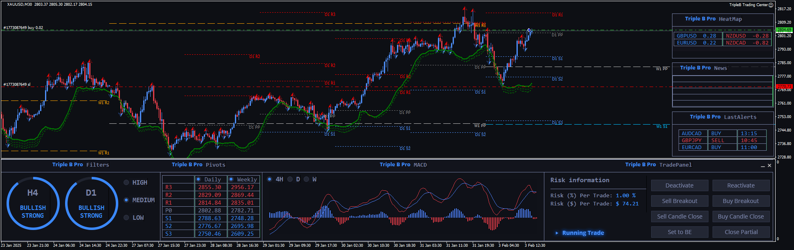Click the TripleB Trading Center smiley icon
794x250 pixels.
point(771,5)
